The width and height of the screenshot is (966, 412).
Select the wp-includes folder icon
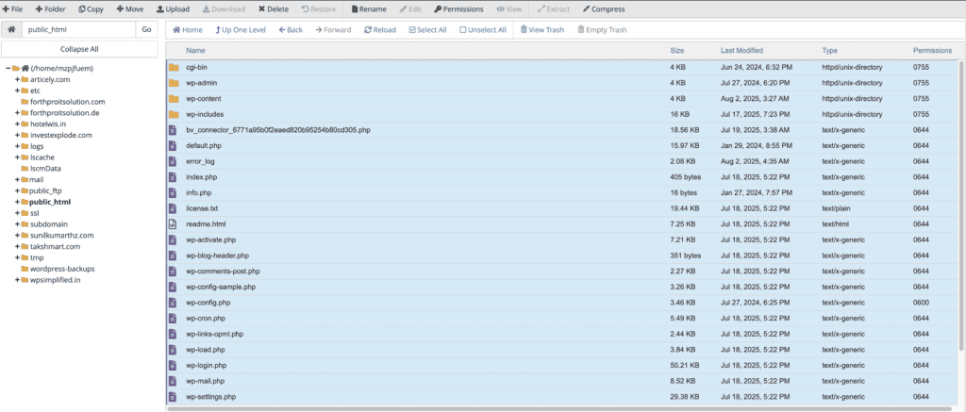(174, 114)
